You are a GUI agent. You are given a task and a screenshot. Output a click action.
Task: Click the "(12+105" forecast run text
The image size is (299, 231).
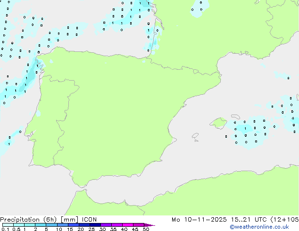[x=284, y=220]
